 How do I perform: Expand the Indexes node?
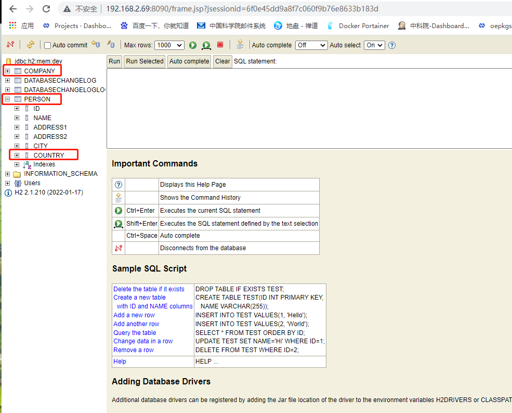click(x=17, y=164)
